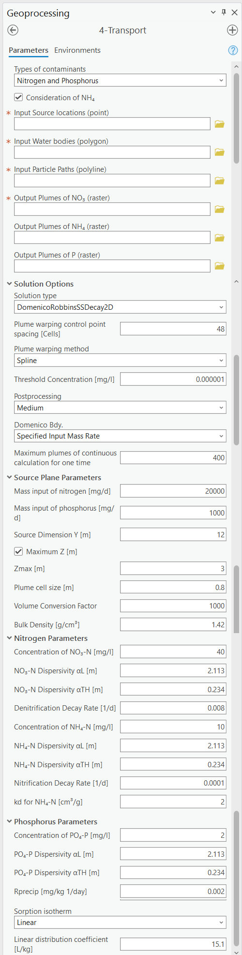Click NO₃-N Dispersivity αTH field
The width and height of the screenshot is (242, 955).
tap(173, 689)
